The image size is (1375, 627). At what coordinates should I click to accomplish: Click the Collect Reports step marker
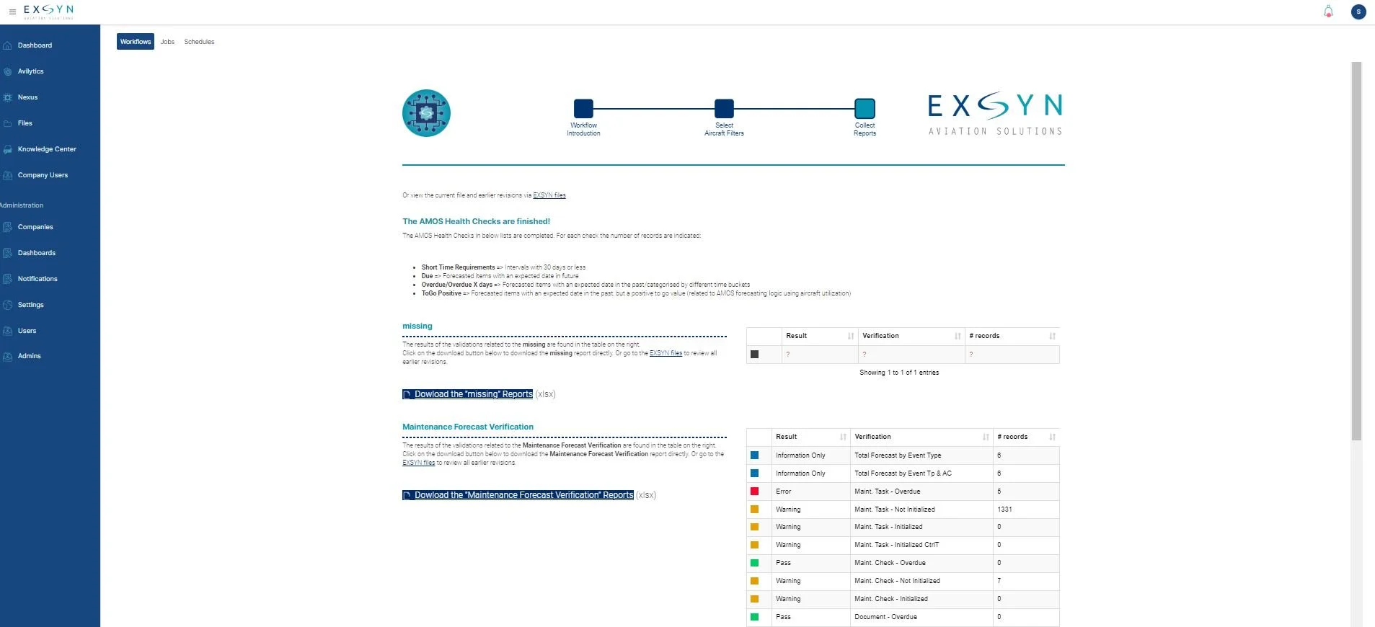point(865,109)
